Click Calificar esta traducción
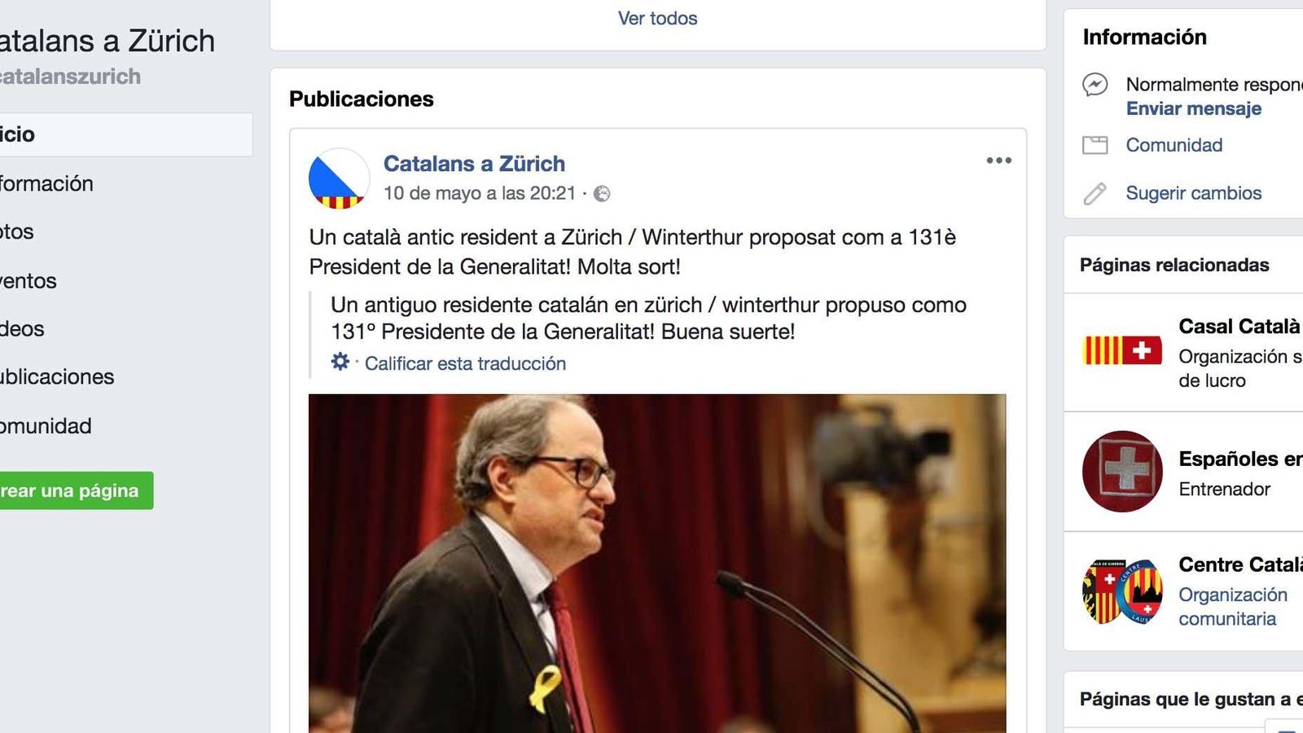Viewport: 1303px width, 733px height. tap(465, 363)
